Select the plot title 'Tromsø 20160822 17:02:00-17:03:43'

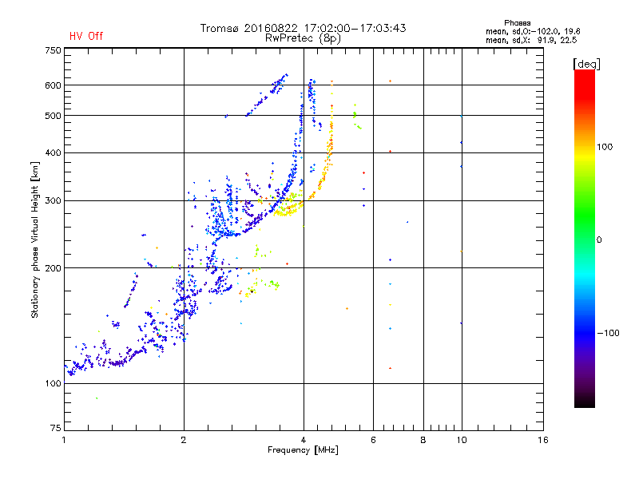[303, 28]
